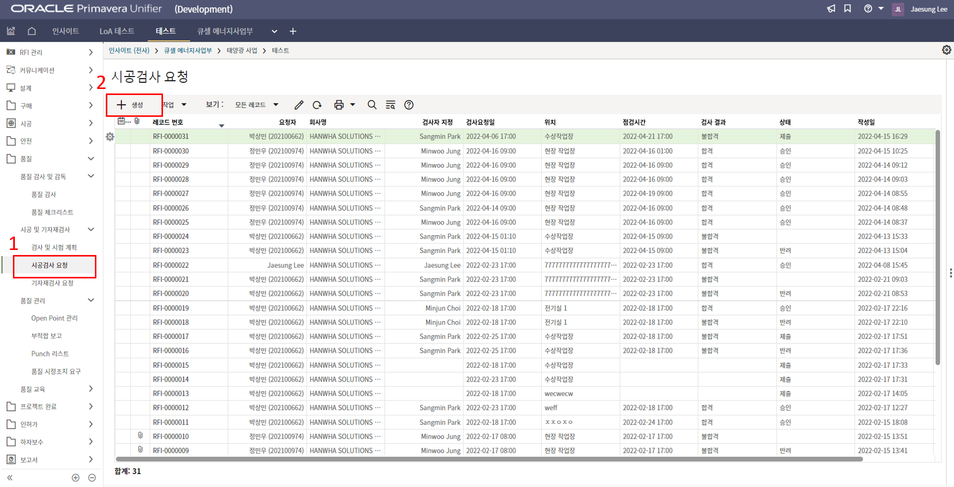Open the find-on-page list icon

tap(391, 105)
